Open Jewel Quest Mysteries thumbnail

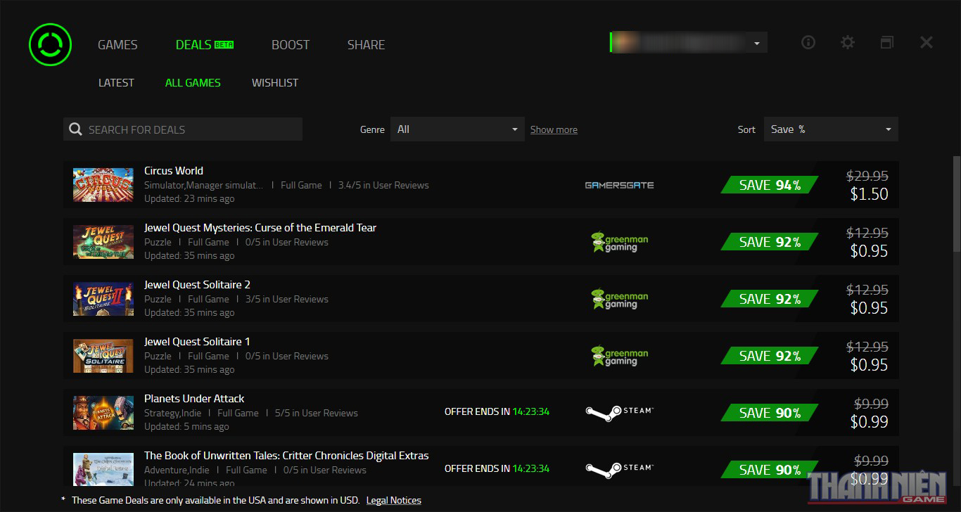(103, 241)
